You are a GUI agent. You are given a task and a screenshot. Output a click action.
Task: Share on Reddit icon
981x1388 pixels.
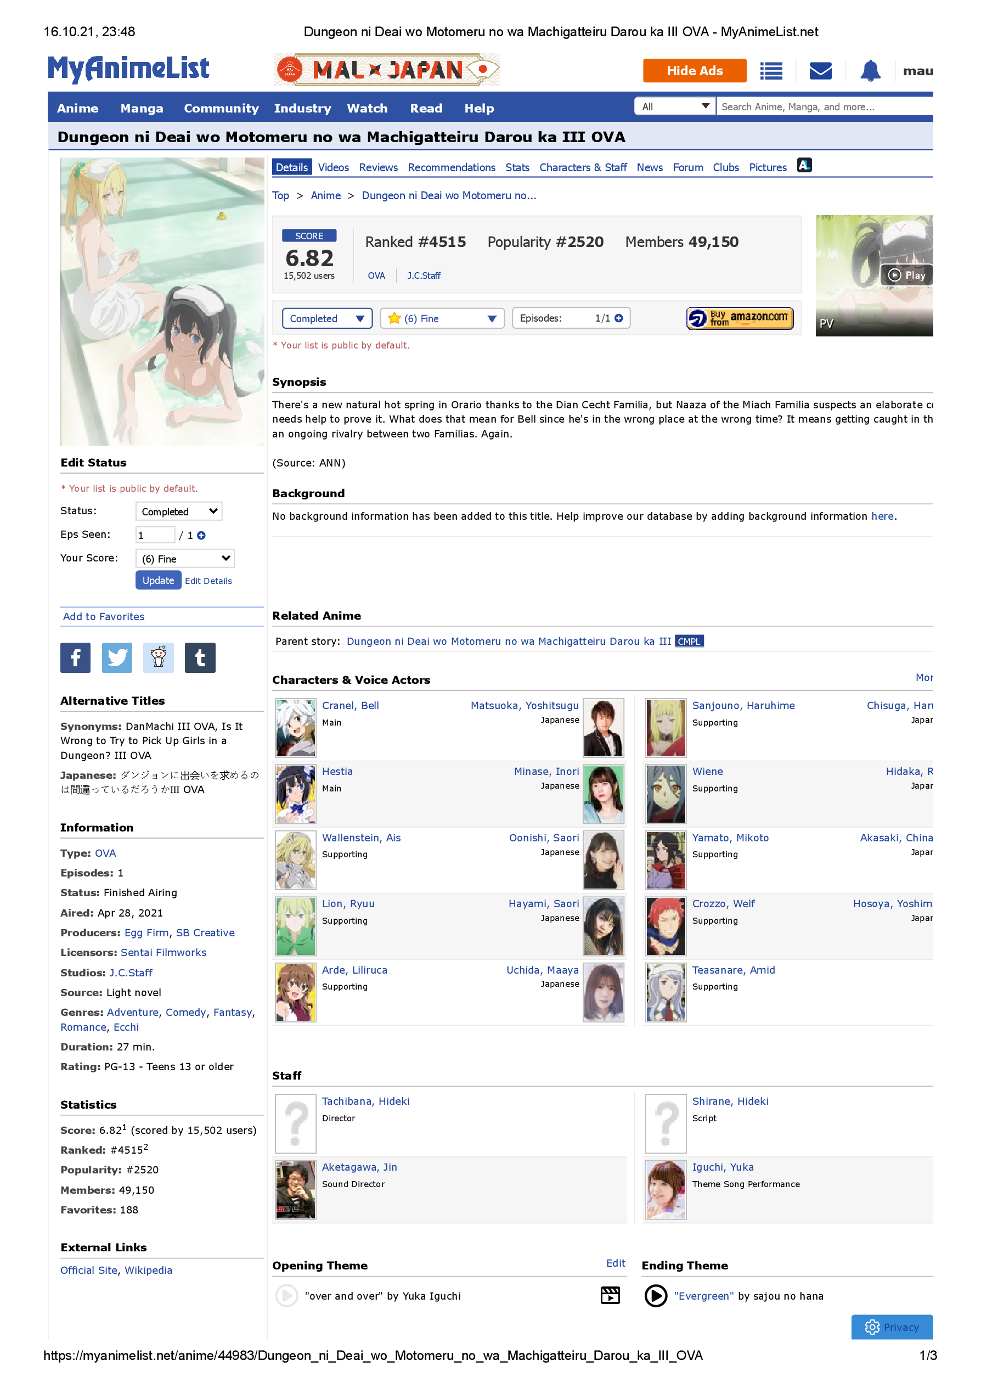pyautogui.click(x=159, y=658)
